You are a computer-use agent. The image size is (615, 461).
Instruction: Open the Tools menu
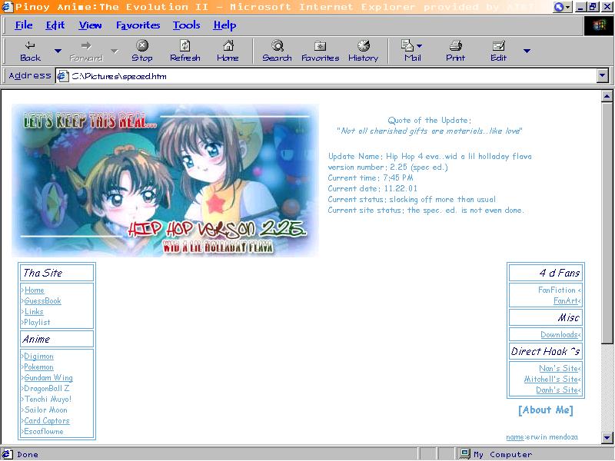(x=187, y=25)
